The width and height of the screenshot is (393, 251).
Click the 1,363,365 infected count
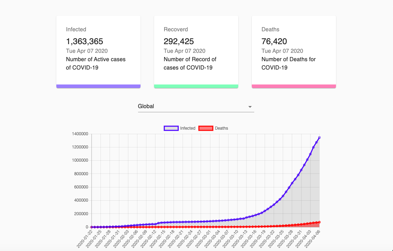click(85, 41)
